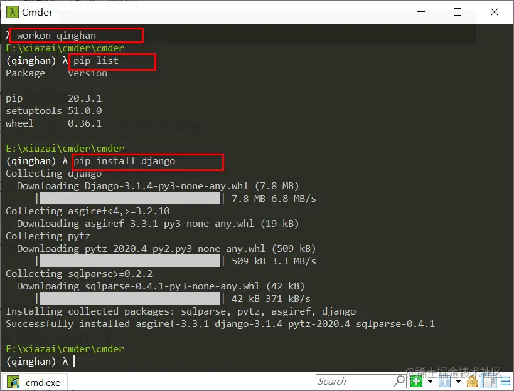Click the green new console plus icon
This screenshot has height=391, width=514.
(x=416, y=382)
